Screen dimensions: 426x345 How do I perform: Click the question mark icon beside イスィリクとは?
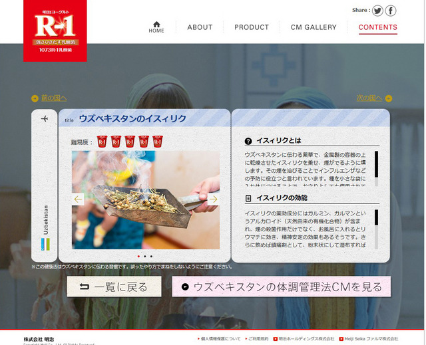[248, 141]
